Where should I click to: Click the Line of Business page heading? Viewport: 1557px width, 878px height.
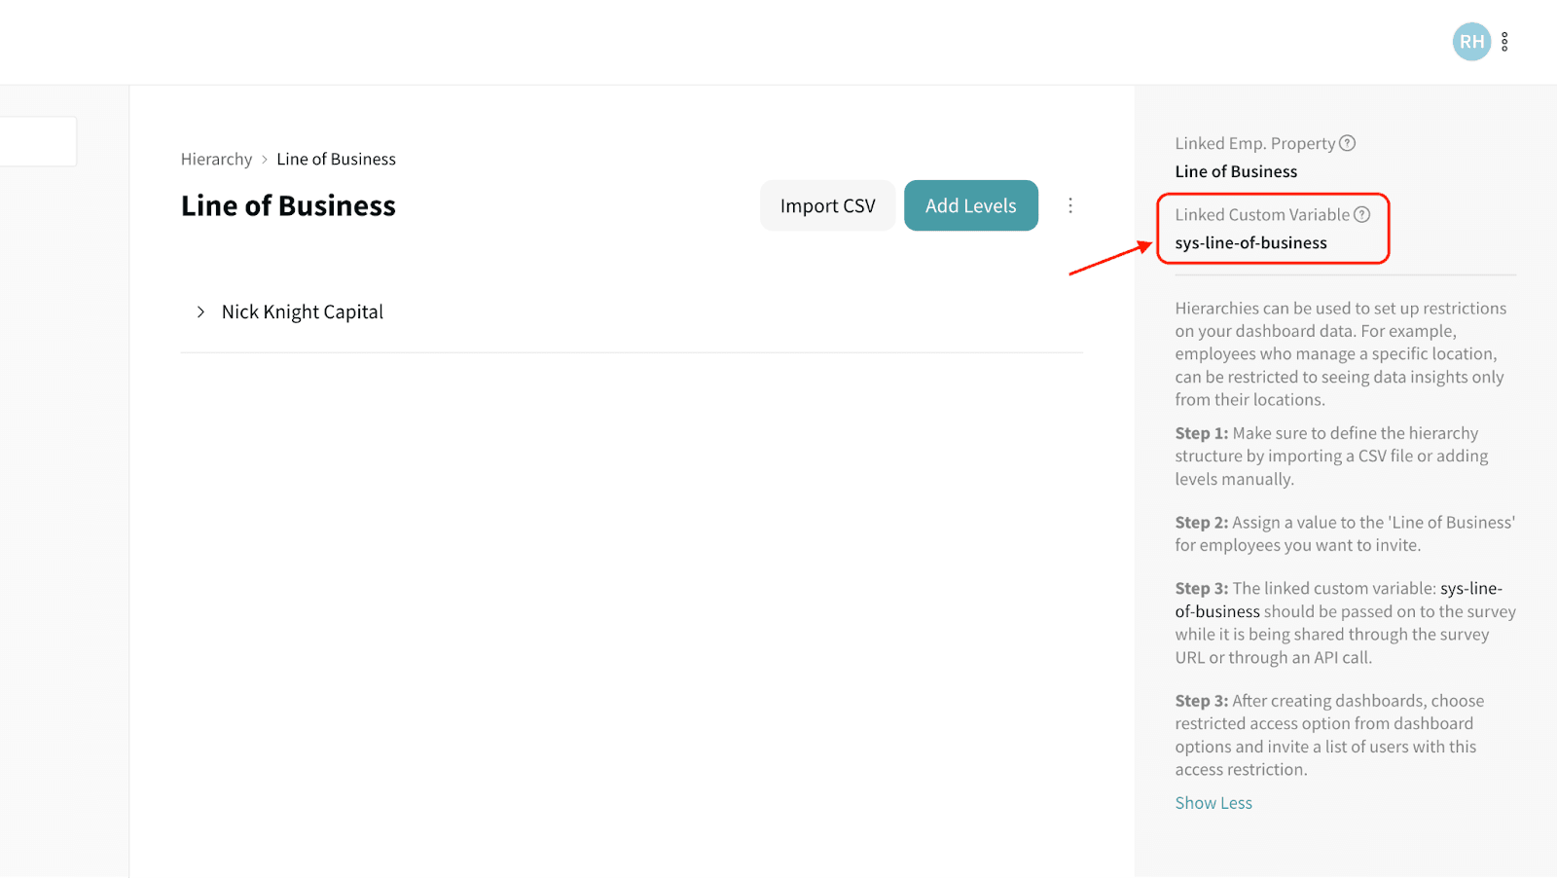pos(288,205)
